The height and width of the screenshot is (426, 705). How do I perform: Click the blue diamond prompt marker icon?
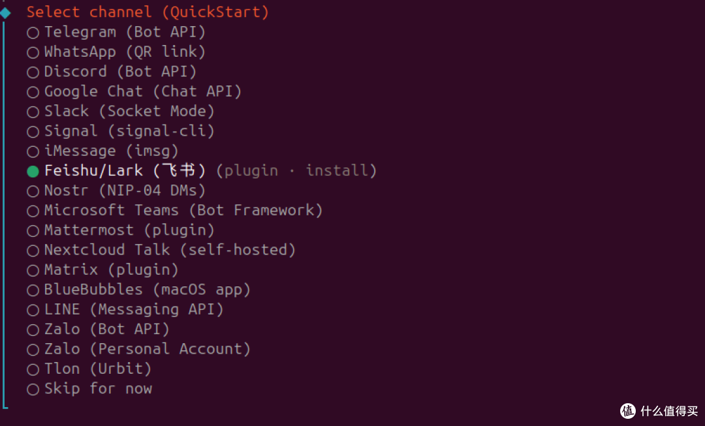coord(5,12)
